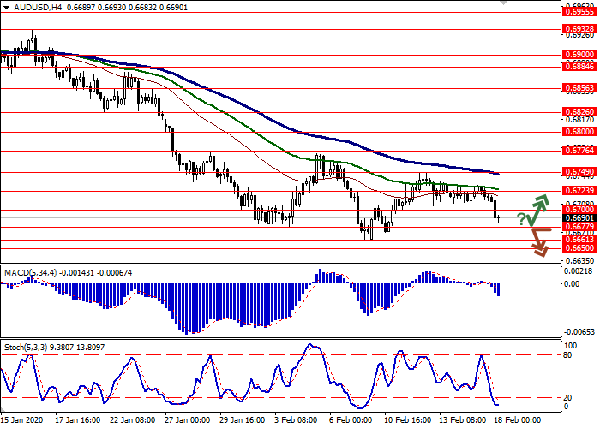The height and width of the screenshot is (428, 600).
Task: Click the 0.66779 support level label
Action: coord(579,227)
